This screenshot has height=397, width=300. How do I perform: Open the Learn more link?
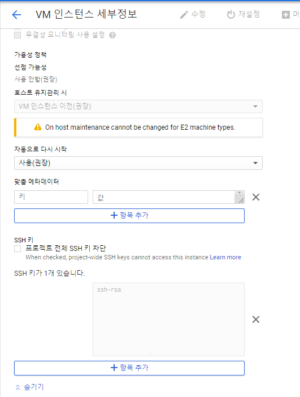[225, 257]
